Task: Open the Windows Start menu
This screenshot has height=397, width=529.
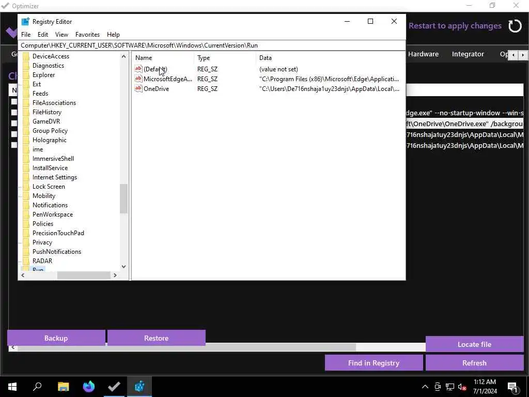Action: tap(12, 387)
